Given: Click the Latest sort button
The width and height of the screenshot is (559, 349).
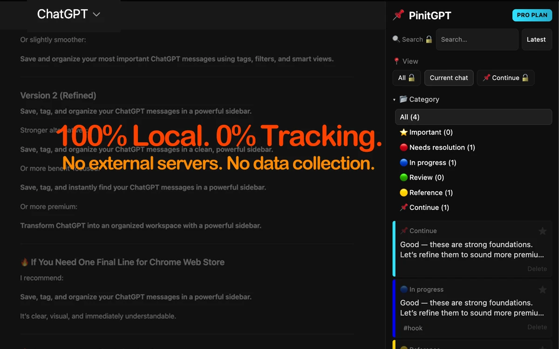Looking at the screenshot, I should pyautogui.click(x=536, y=40).
